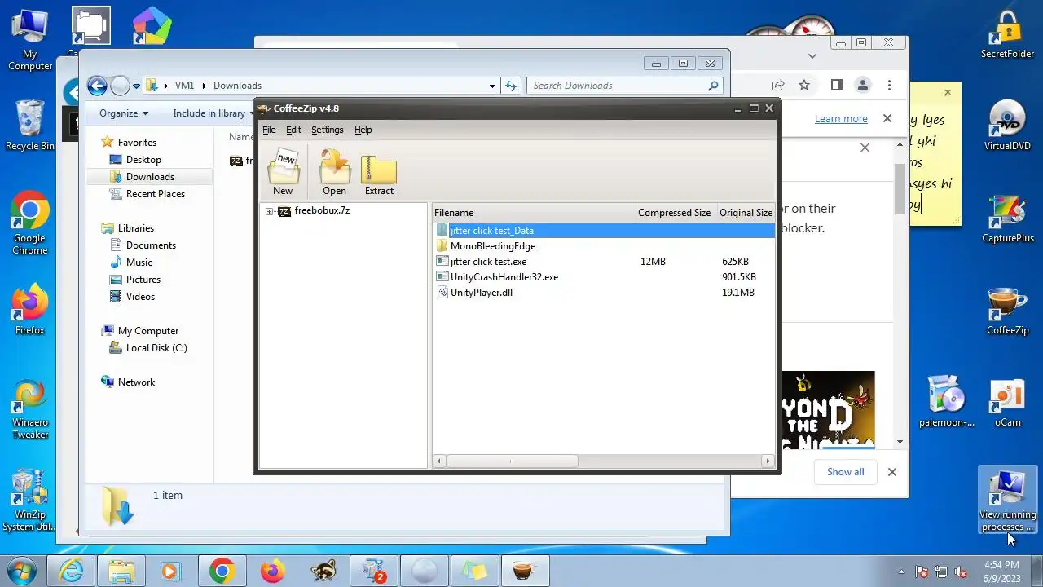1043x587 pixels.
Task: Sort by the Compressed Size column header
Action: click(x=675, y=213)
